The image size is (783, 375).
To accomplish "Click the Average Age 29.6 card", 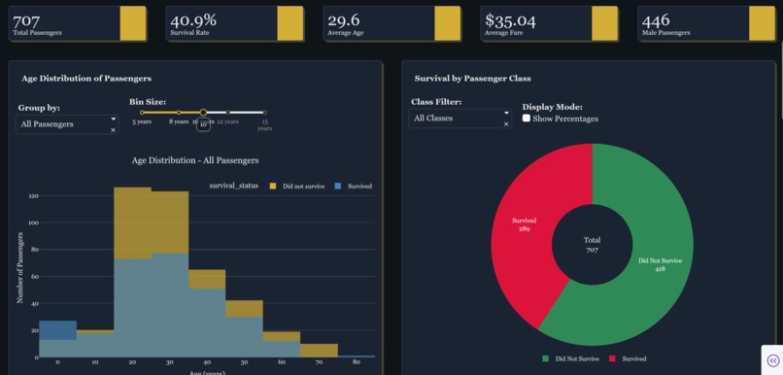I will tap(392, 23).
